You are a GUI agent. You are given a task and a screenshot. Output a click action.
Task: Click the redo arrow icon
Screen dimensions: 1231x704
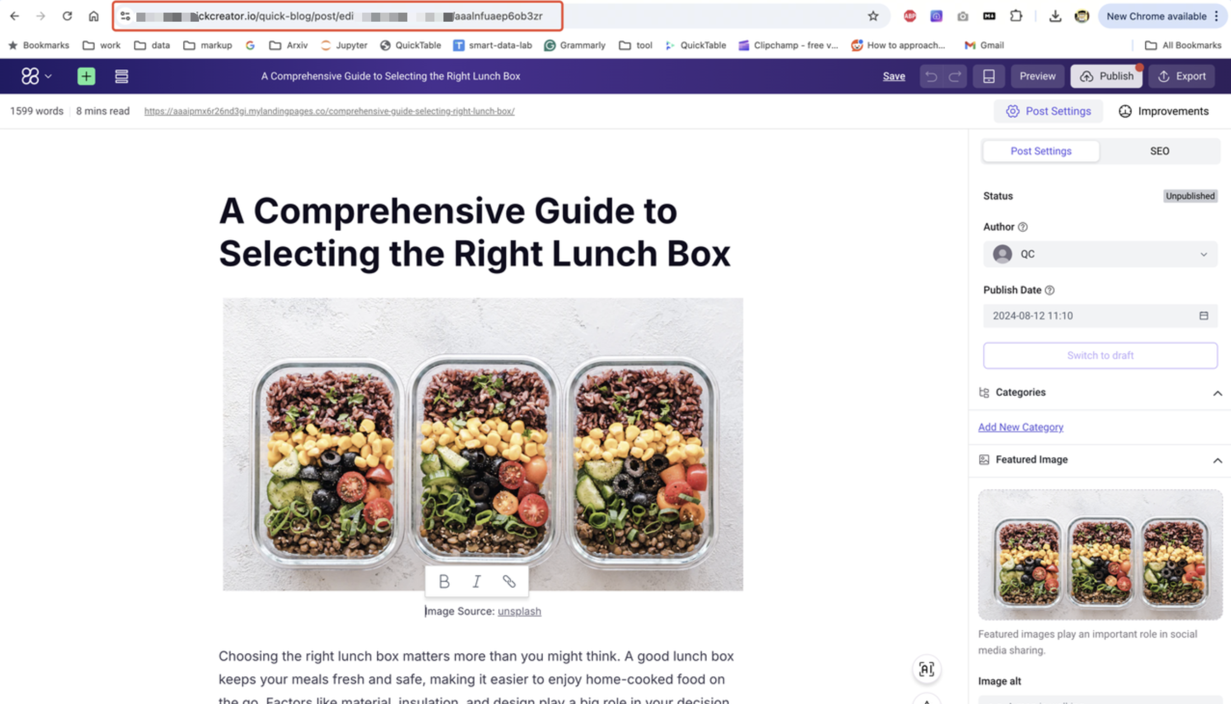tap(954, 76)
